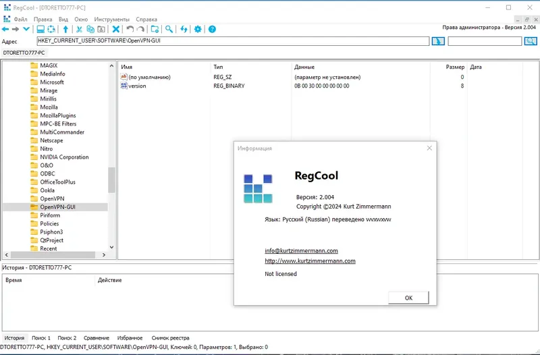Close the Информация dialog with X
The width and height of the screenshot is (540, 355).
[429, 148]
